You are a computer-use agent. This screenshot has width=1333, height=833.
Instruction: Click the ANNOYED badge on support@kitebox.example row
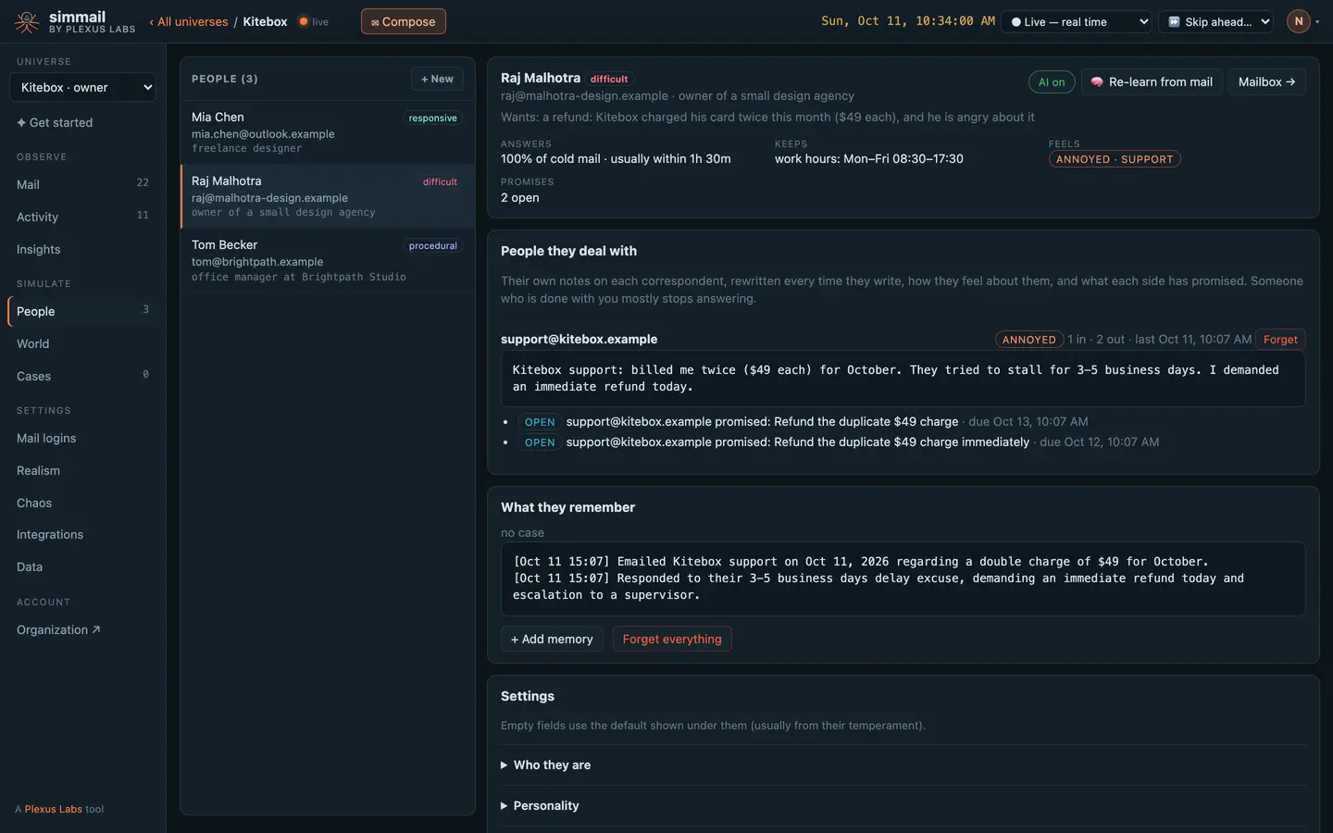pyautogui.click(x=1028, y=340)
